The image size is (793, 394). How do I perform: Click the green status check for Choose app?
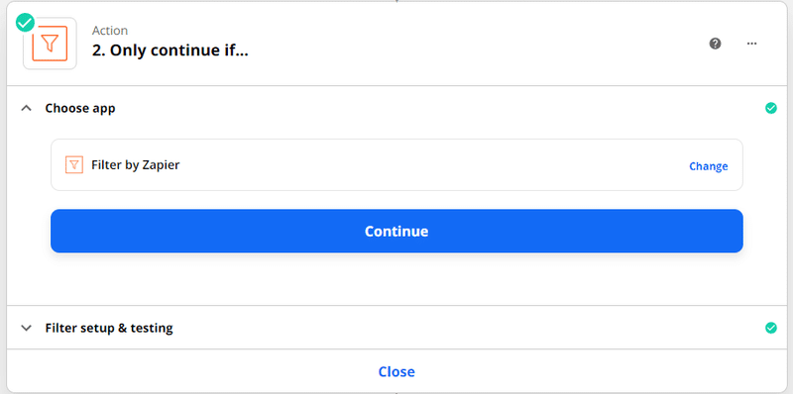tap(771, 108)
